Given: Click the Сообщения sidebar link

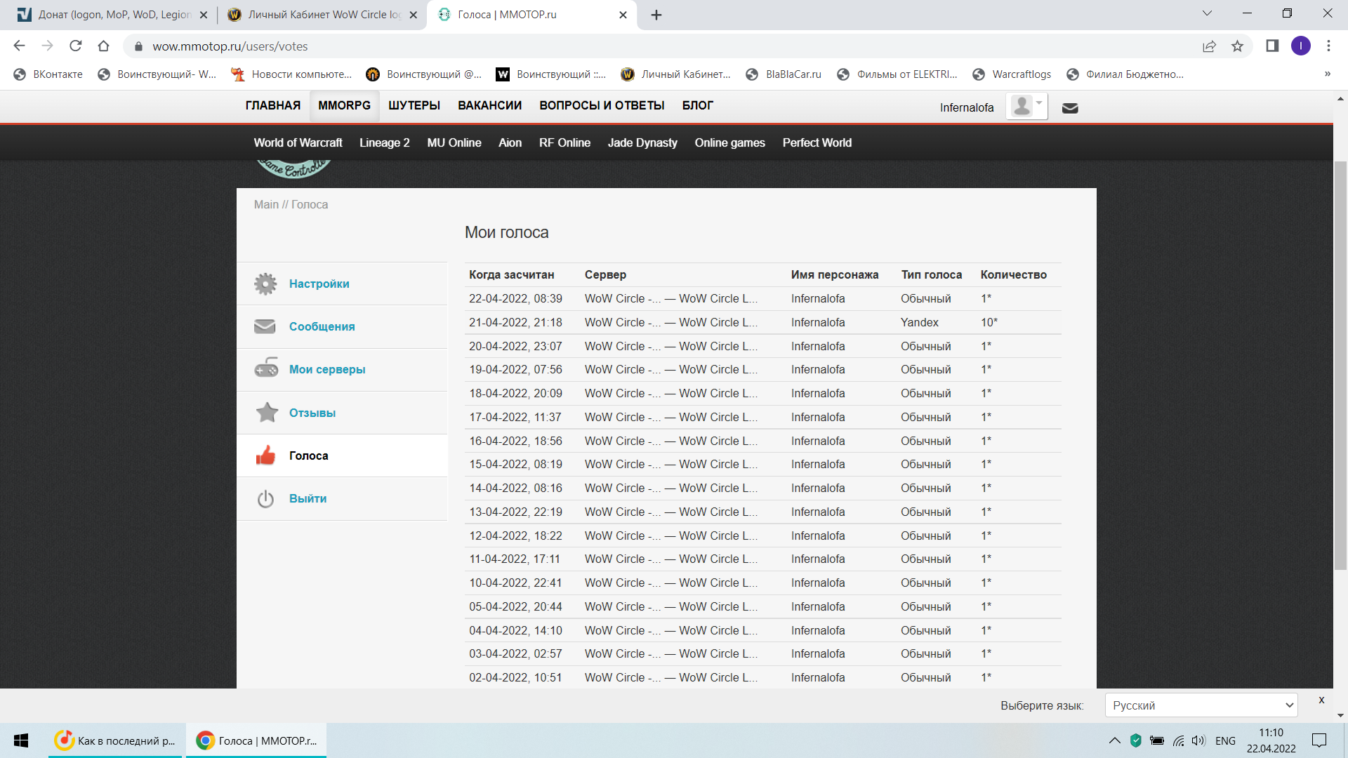Looking at the screenshot, I should click(322, 326).
